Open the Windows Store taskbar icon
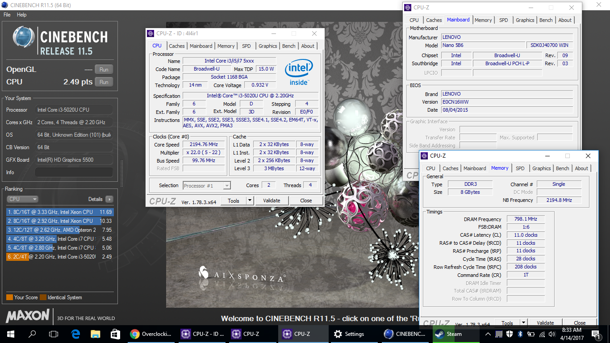 115,334
